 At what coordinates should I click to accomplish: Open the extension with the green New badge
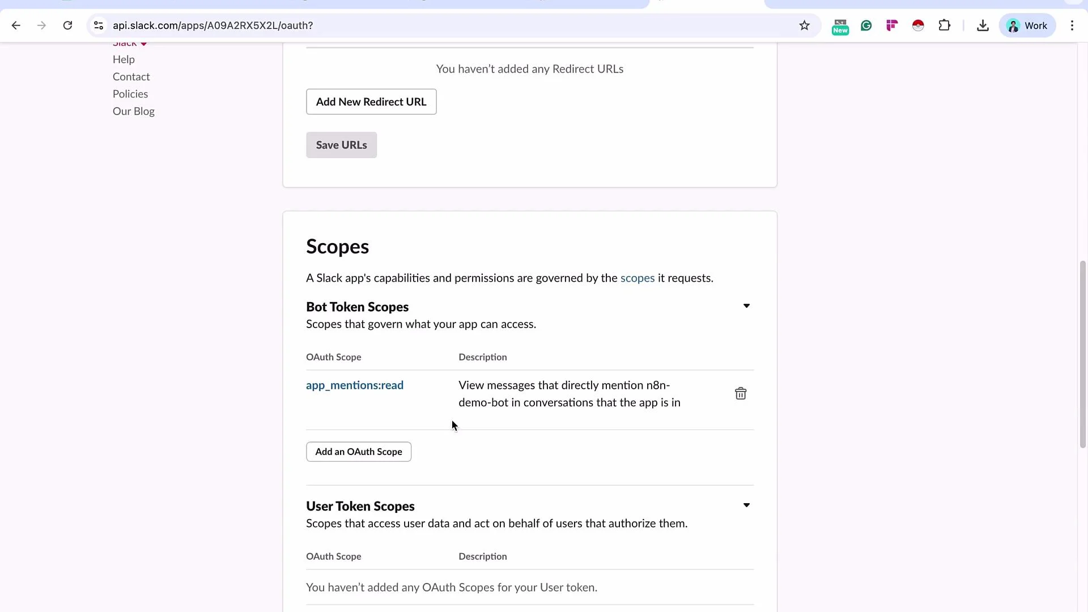[840, 26]
